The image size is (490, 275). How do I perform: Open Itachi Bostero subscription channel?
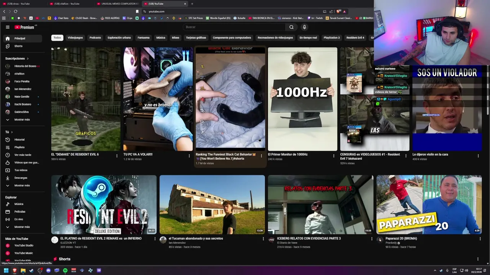23,104
